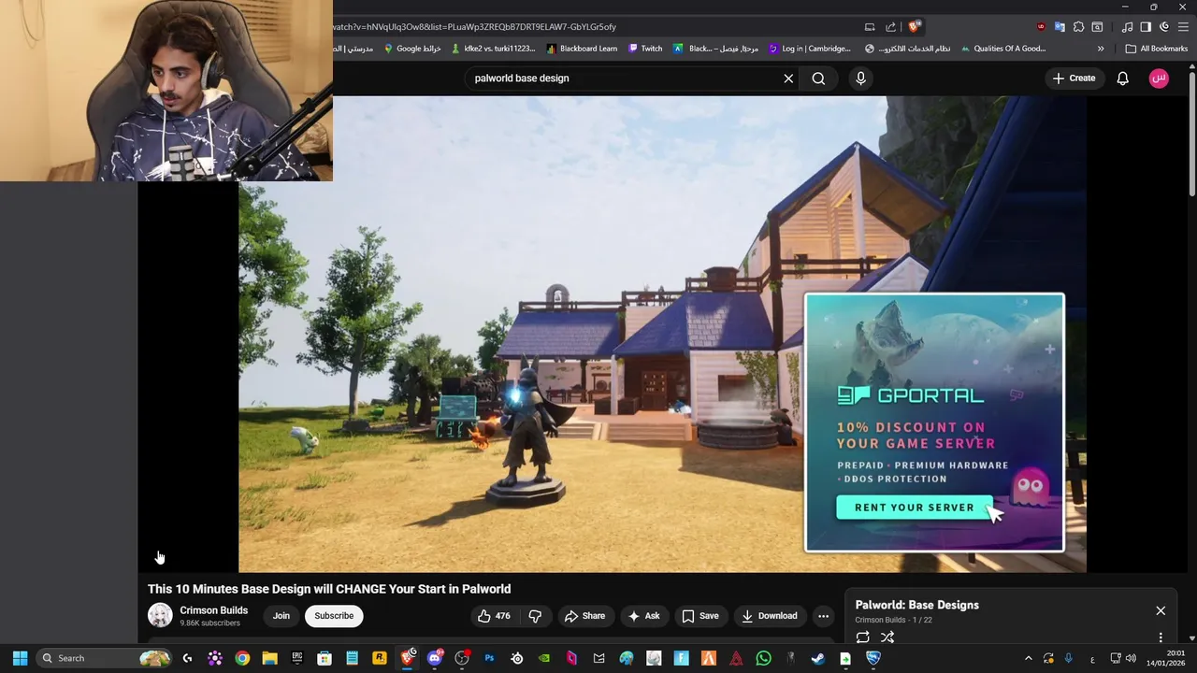Launch Epic Games Launcher from taskbar
The width and height of the screenshot is (1197, 673).
(297, 658)
